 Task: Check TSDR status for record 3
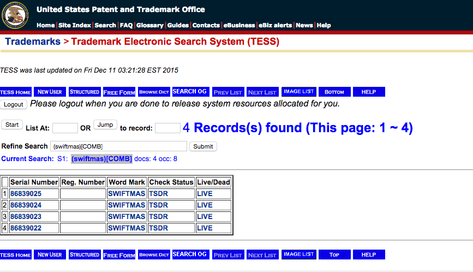[x=158, y=216]
